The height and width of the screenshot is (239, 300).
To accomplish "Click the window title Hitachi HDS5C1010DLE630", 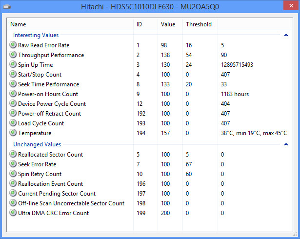I will (150, 7).
